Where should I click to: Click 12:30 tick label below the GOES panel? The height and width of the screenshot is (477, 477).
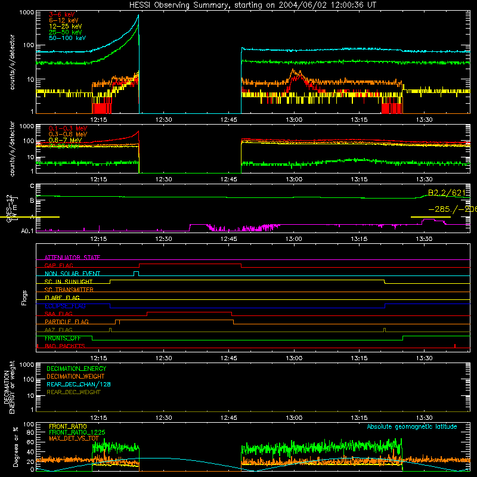163,239
